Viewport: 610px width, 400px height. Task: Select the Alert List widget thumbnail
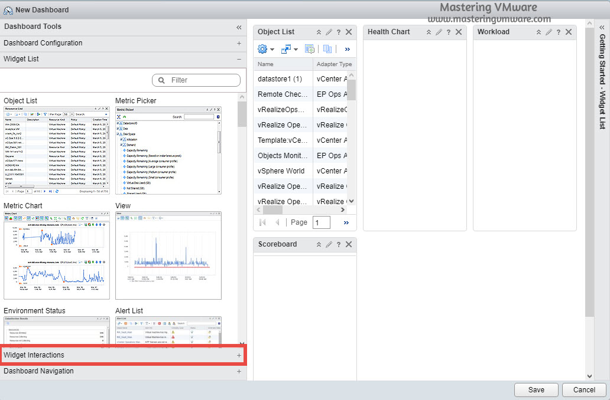[x=168, y=331]
